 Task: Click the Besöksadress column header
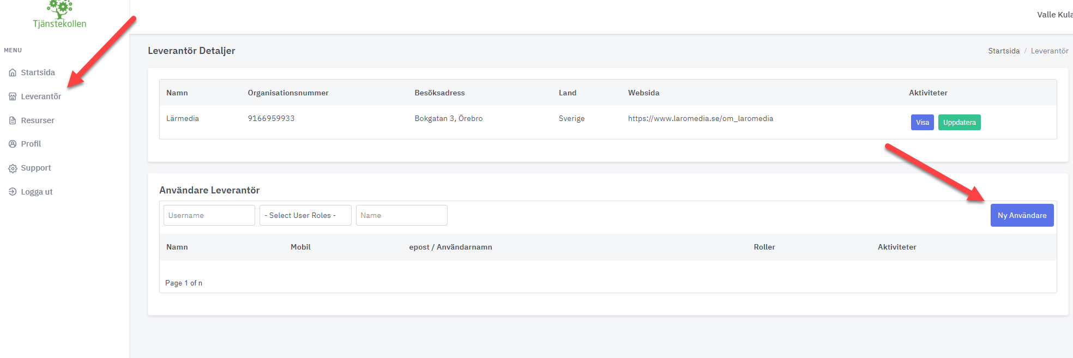coord(439,93)
